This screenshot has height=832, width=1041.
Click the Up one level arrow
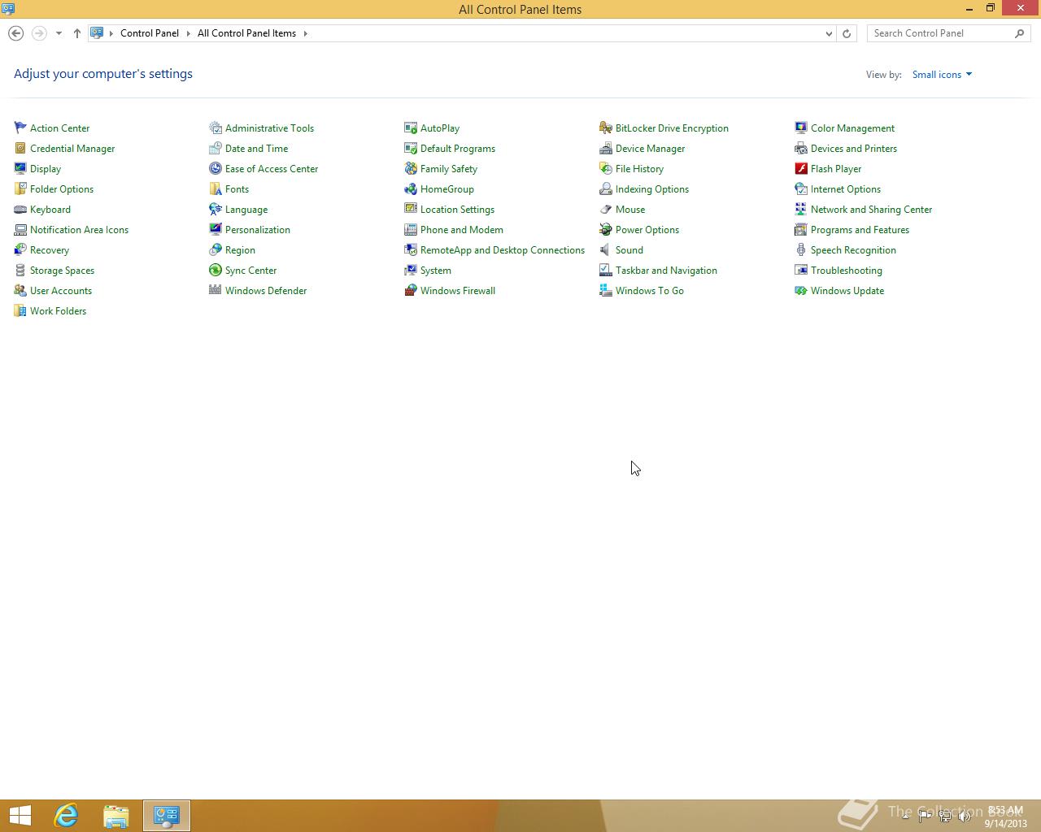tap(77, 33)
